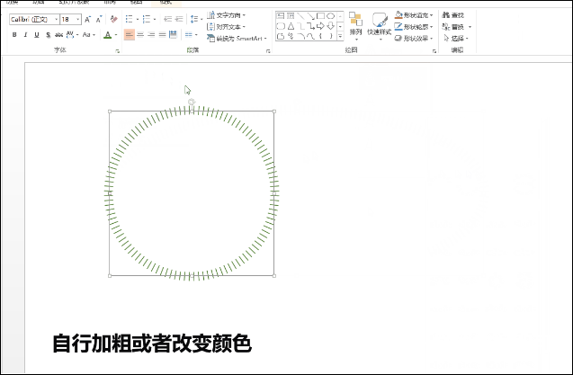Center-align the paragraph text
Viewport: 573px width, 375px height.
tap(140, 35)
